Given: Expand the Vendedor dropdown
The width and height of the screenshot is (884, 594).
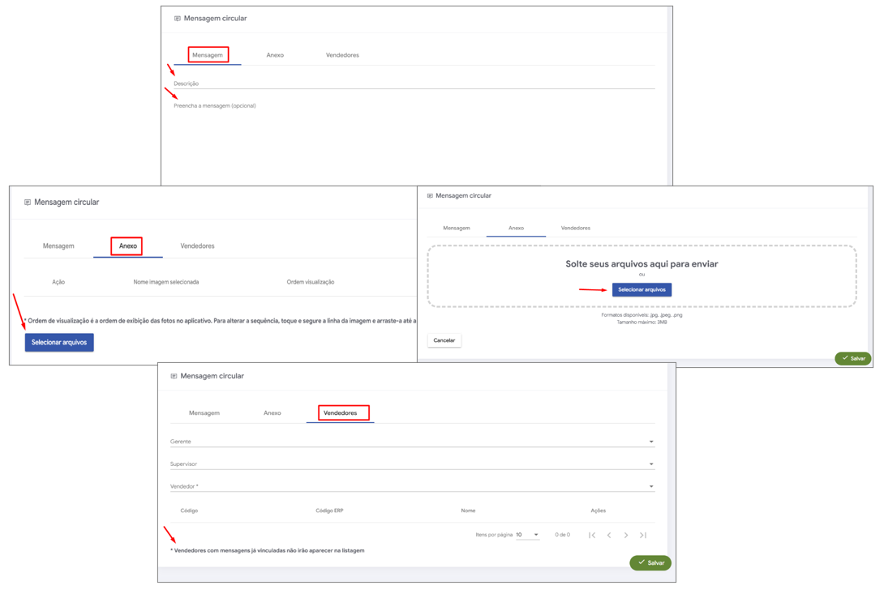Looking at the screenshot, I should click(x=412, y=486).
